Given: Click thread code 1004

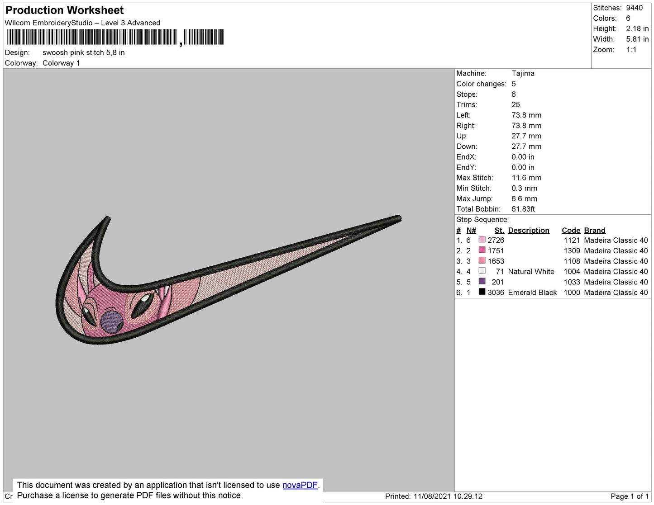Looking at the screenshot, I should pos(572,272).
